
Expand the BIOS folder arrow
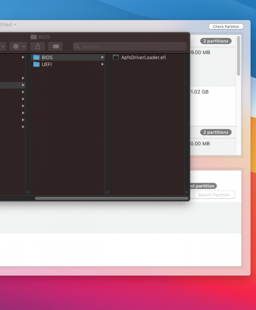pos(102,57)
